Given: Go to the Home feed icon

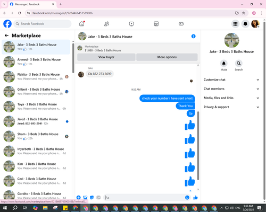Looking at the screenshot, I should [x=82, y=24].
